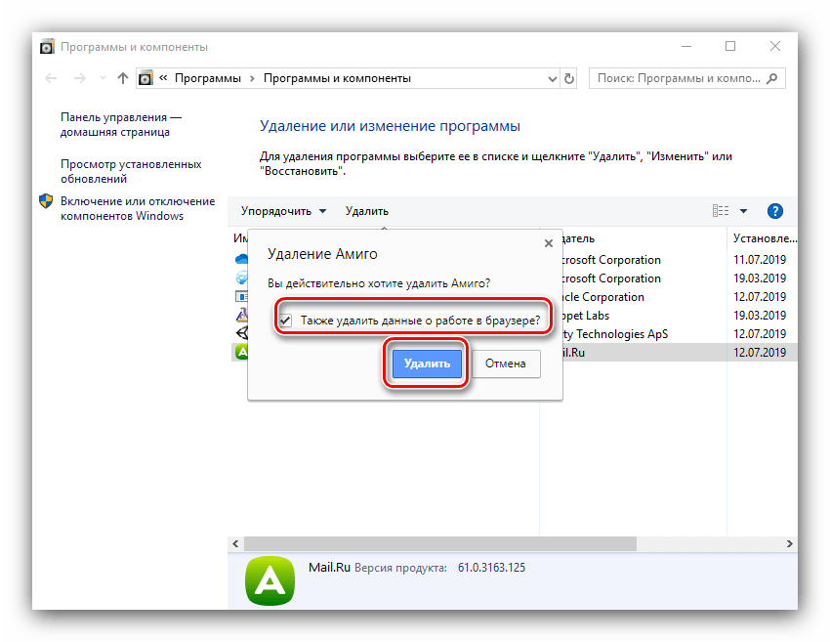The width and height of the screenshot is (830, 642).
Task: Select Программы in the breadcrumb path
Action: tap(208, 78)
